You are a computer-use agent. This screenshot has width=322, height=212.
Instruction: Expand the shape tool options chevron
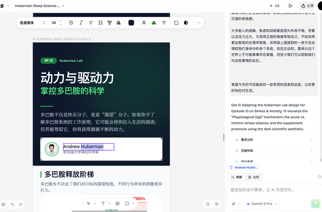point(133,204)
